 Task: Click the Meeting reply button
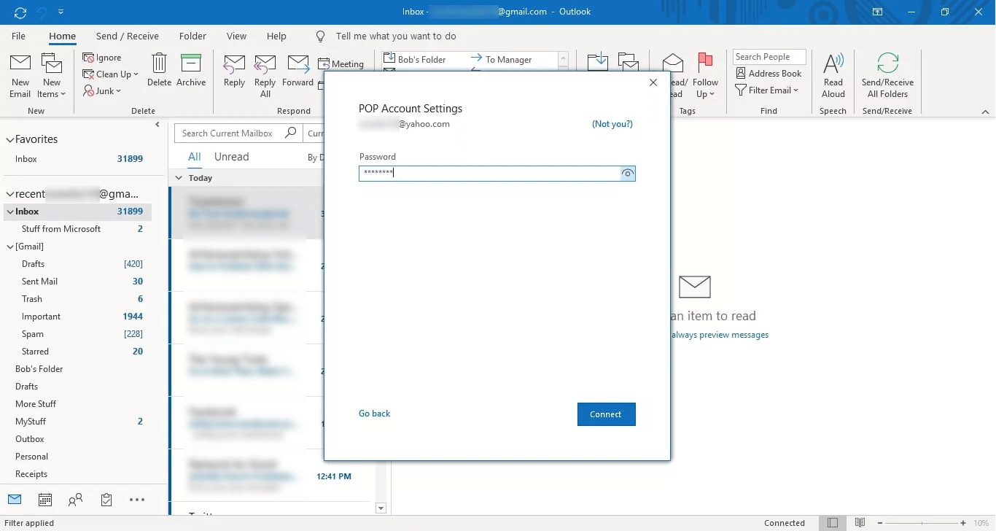[x=341, y=63]
